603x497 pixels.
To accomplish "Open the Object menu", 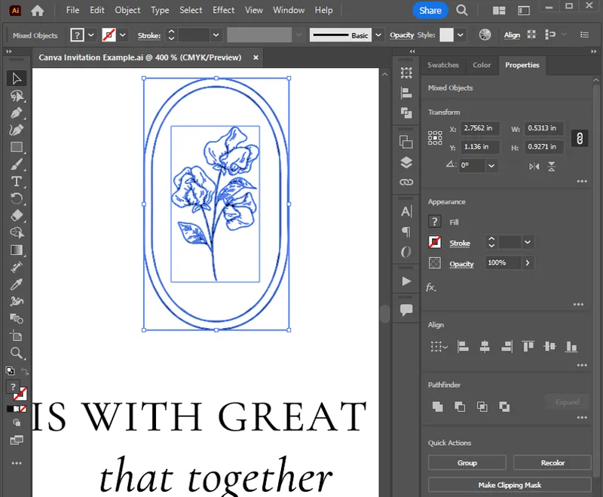I will tap(127, 10).
